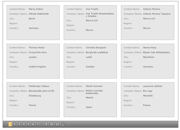Go to the next page with the arrow
180x130 pixels.
coord(63,124)
